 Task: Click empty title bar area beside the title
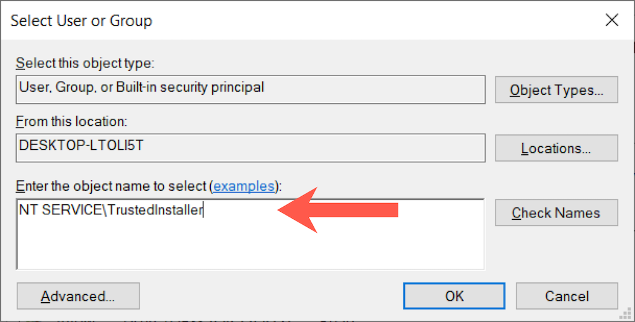click(x=372, y=21)
